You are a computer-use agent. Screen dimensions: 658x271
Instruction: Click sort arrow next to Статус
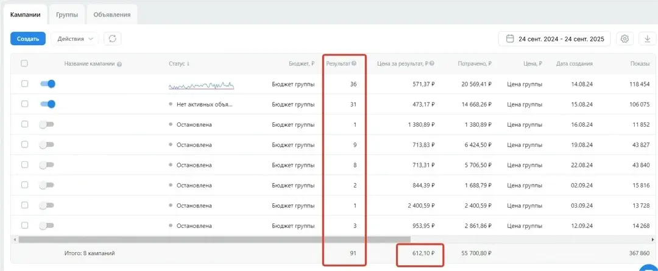(x=188, y=64)
